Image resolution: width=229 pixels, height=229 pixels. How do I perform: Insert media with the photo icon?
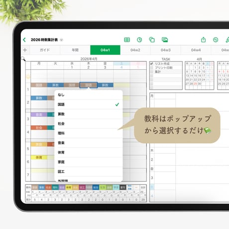[x=165, y=40]
